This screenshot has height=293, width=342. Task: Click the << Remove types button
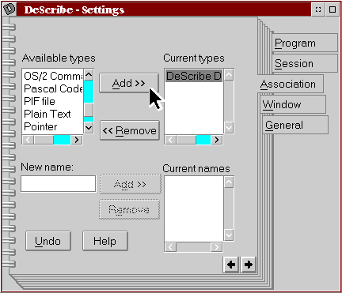pyautogui.click(x=130, y=130)
